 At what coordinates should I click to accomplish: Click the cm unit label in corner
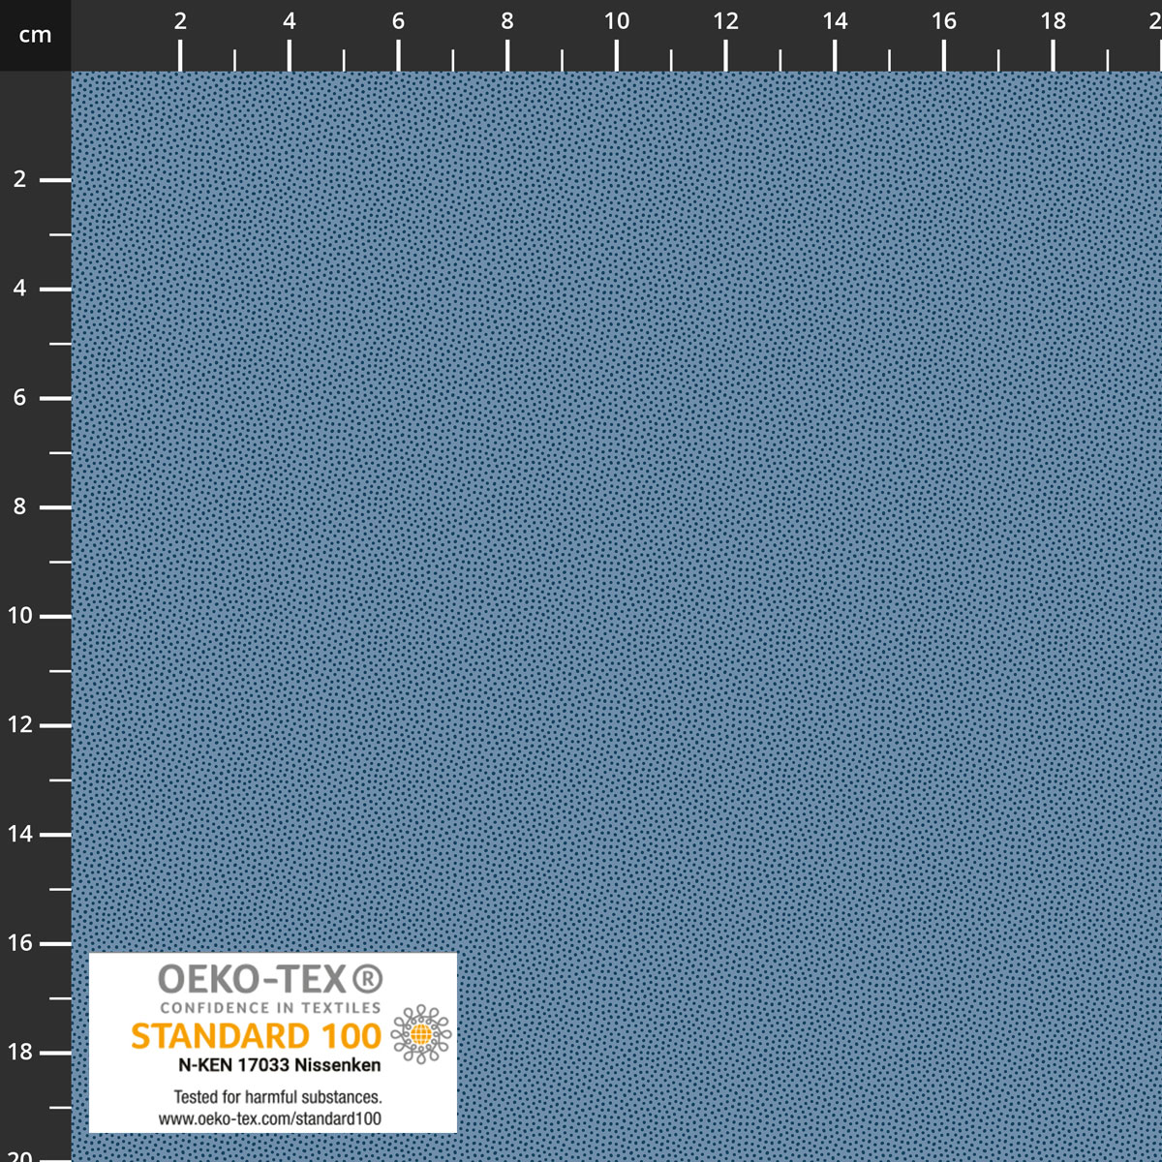tap(35, 36)
